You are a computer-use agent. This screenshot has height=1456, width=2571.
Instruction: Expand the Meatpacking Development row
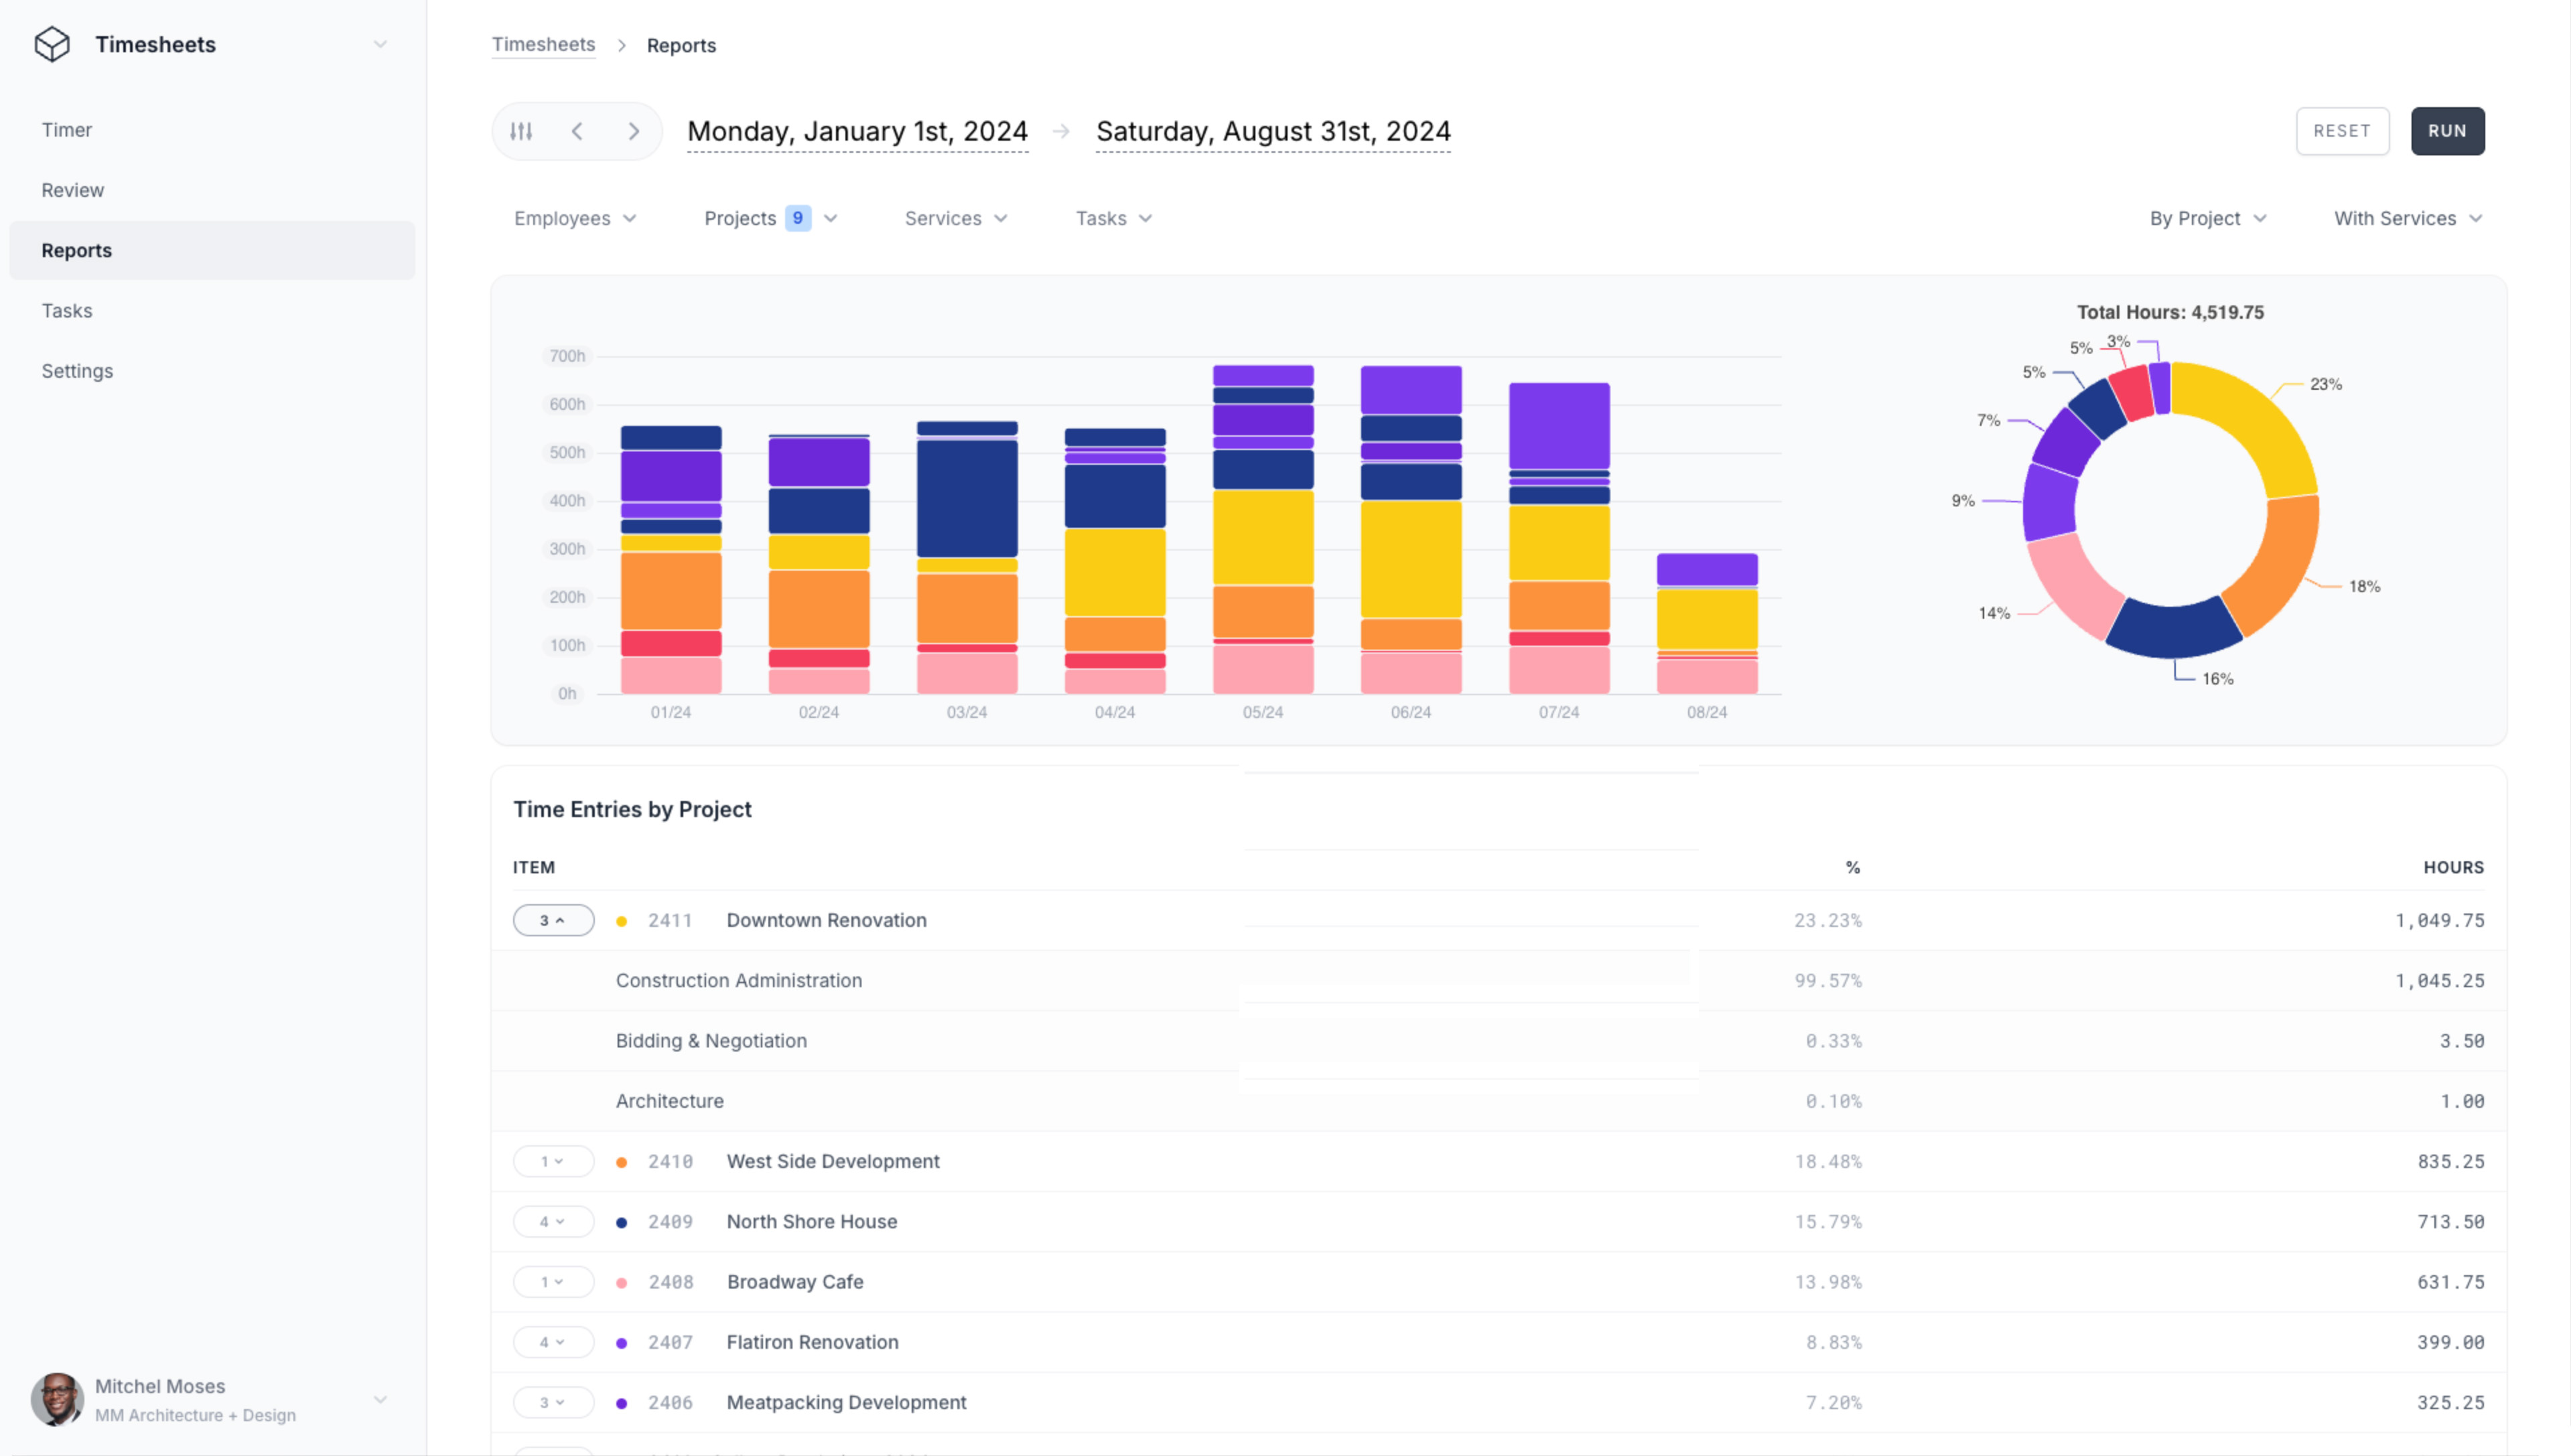click(x=553, y=1402)
